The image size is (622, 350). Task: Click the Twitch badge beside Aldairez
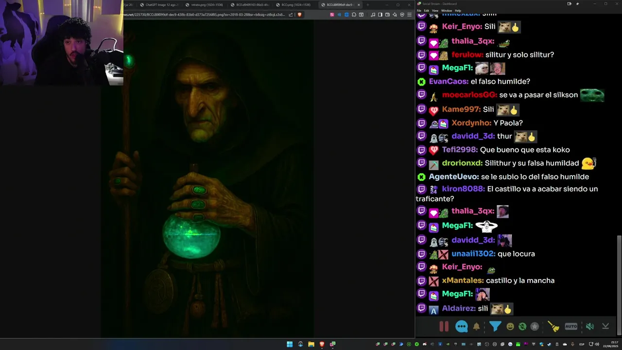coord(421,308)
